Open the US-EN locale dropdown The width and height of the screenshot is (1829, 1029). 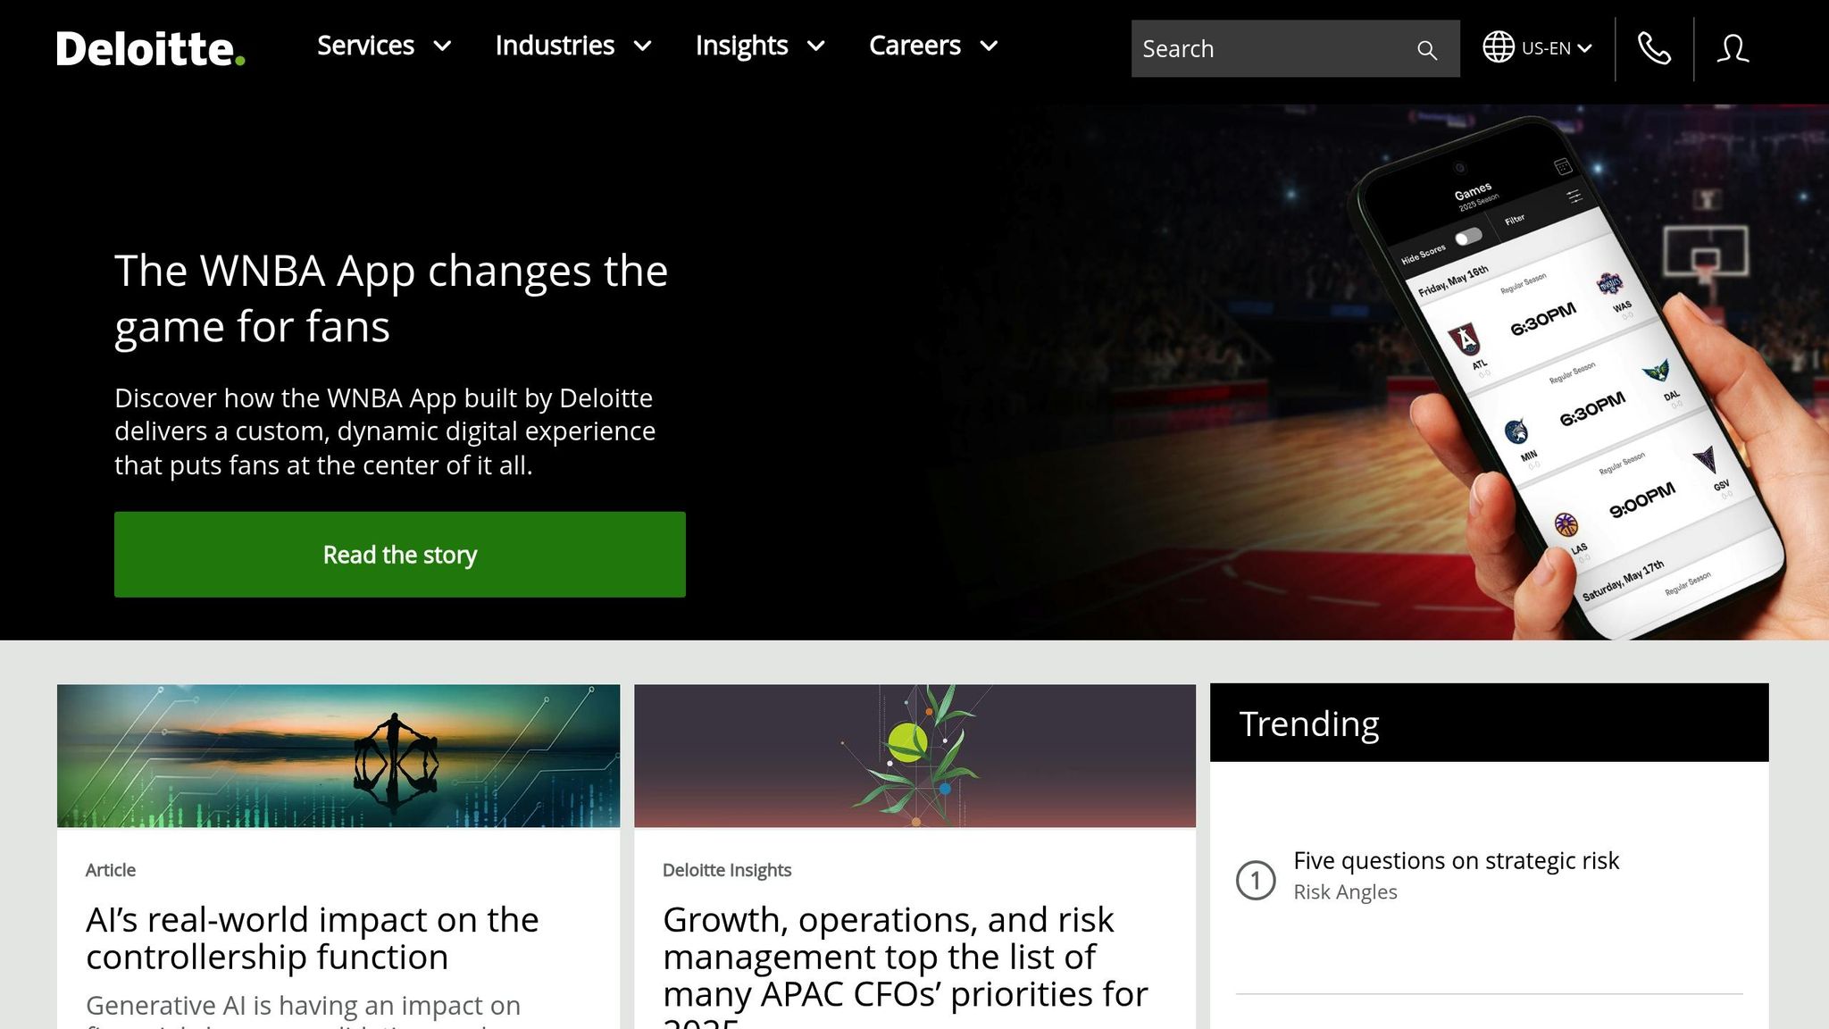(x=1556, y=48)
